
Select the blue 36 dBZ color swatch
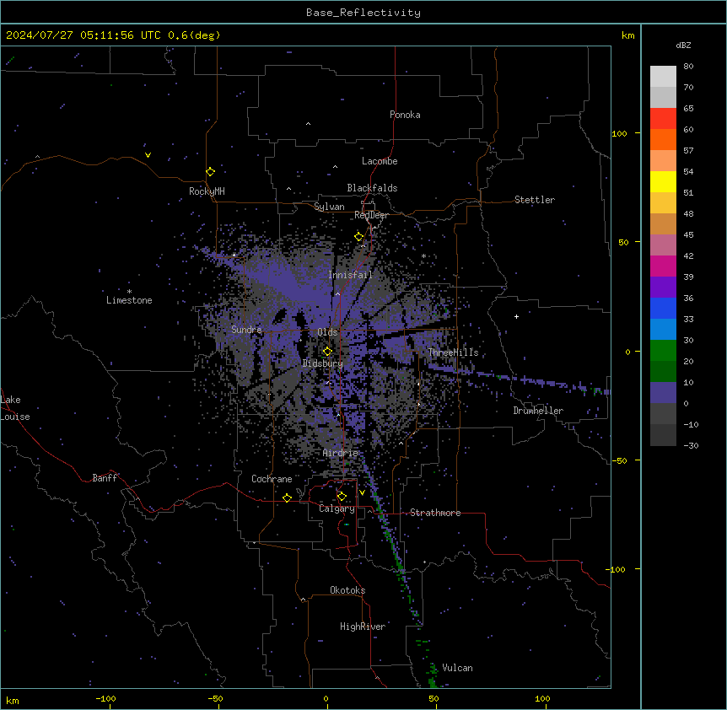coord(663,308)
